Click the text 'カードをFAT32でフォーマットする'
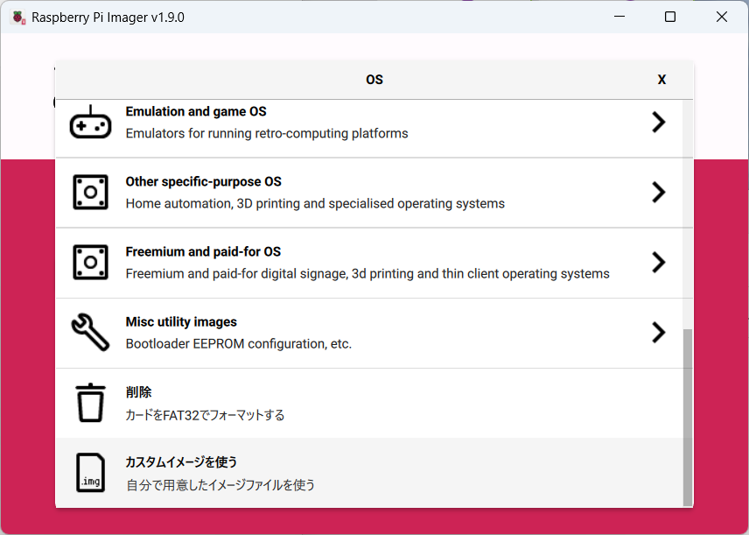Screen dimensions: 749x535 [205, 414]
